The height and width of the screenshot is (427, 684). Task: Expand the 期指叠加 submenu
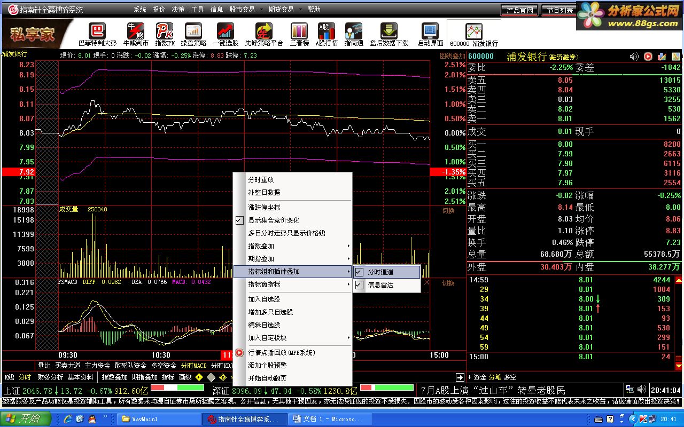293,259
